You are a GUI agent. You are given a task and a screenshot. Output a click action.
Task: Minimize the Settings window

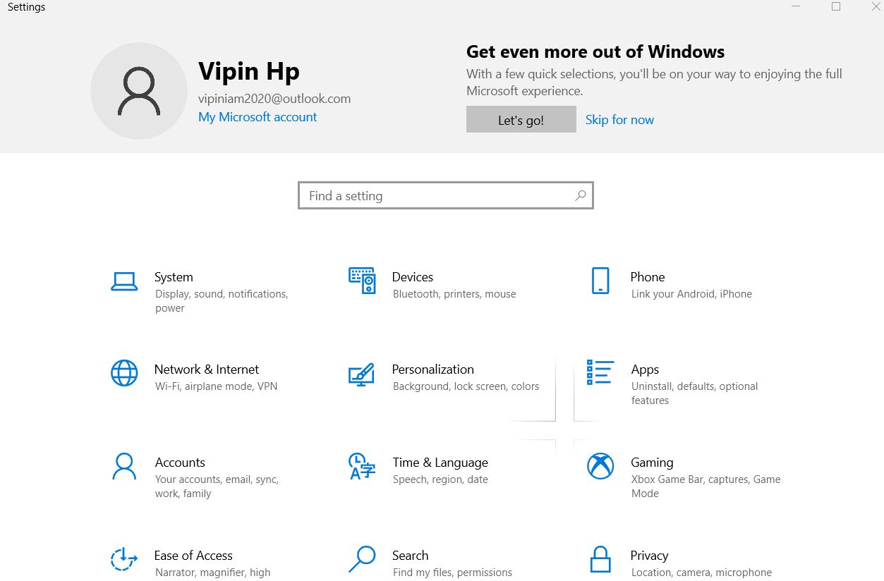pos(796,7)
